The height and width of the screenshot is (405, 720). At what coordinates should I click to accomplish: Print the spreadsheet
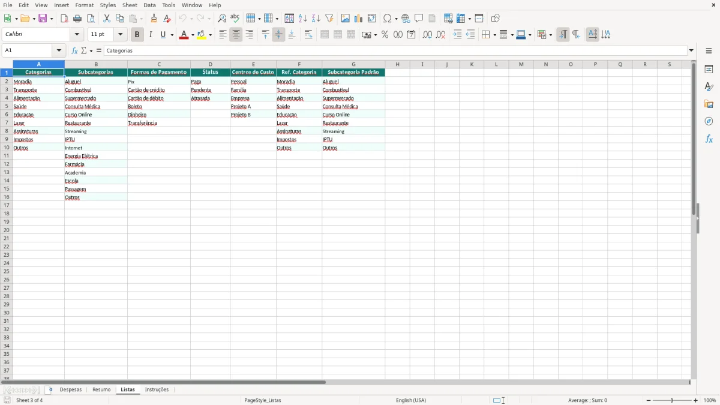[77, 19]
